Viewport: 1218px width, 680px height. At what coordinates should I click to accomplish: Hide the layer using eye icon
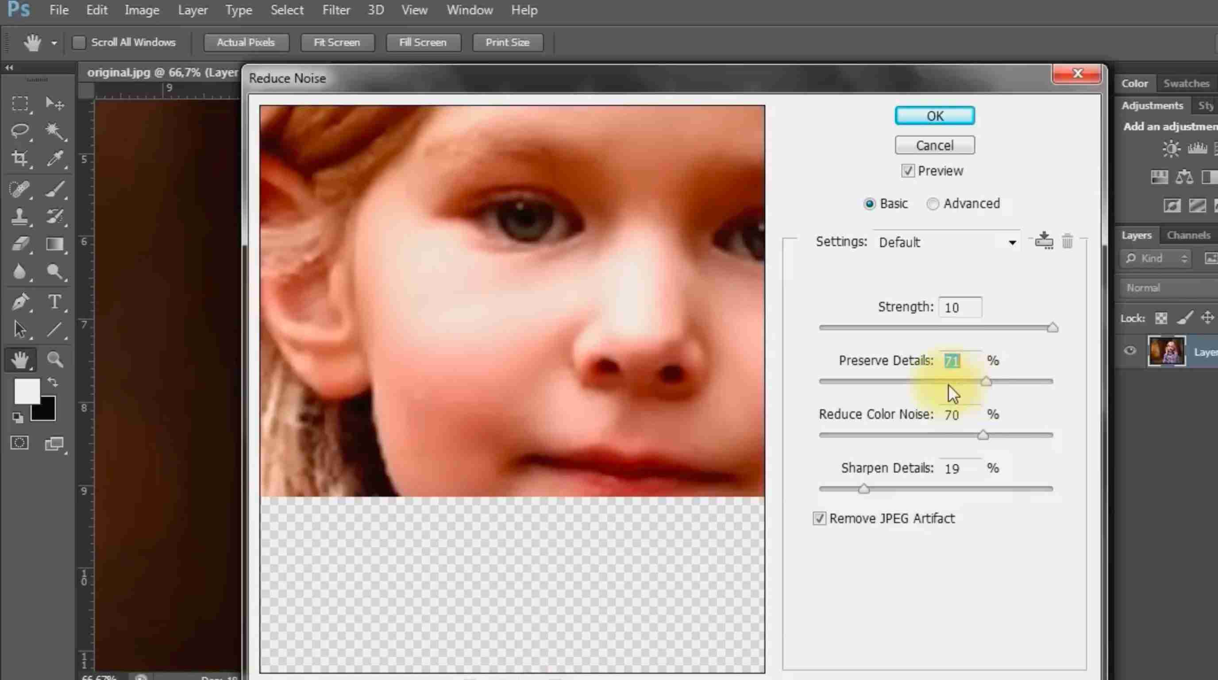[1130, 351]
